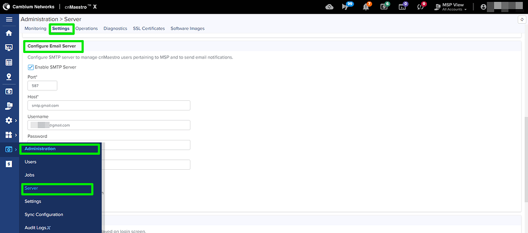Click the Username gmail.com field
This screenshot has height=233, width=528.
[109, 125]
